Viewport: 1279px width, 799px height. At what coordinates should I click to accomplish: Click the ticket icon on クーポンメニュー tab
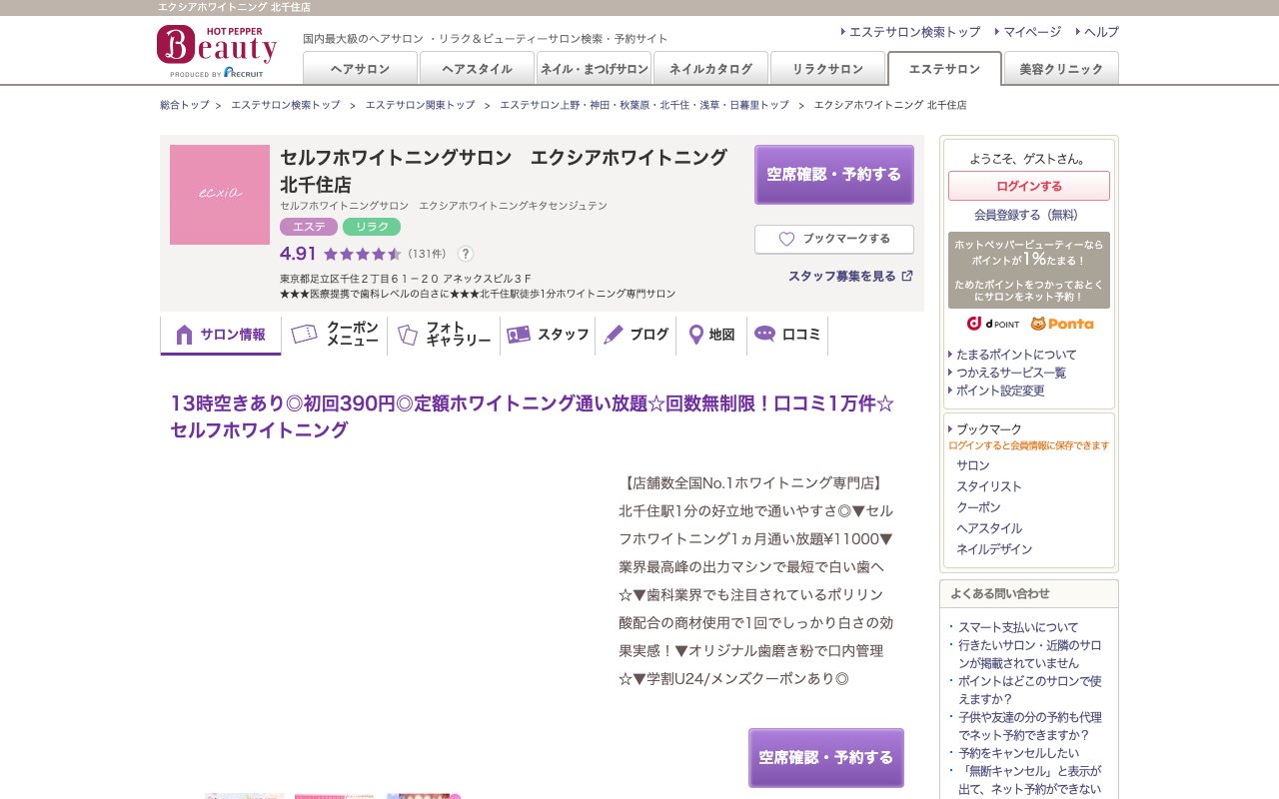tap(303, 336)
